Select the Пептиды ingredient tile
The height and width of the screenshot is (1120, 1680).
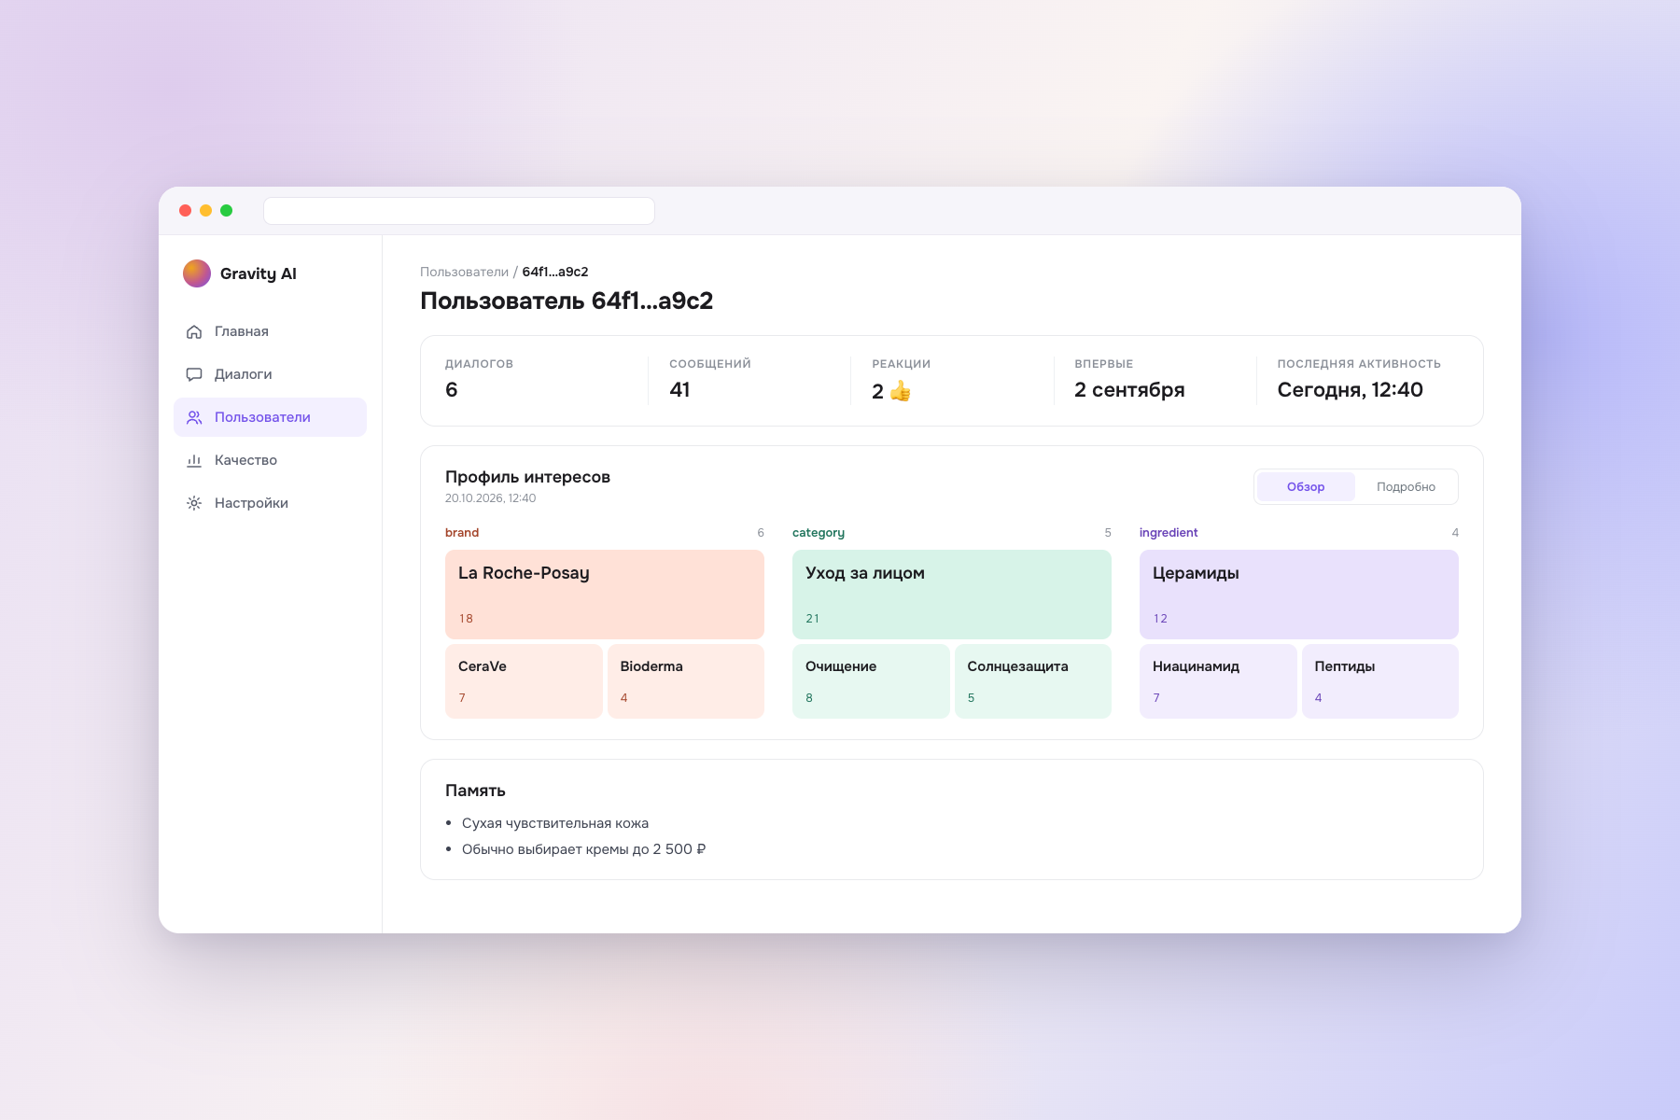[1380, 681]
